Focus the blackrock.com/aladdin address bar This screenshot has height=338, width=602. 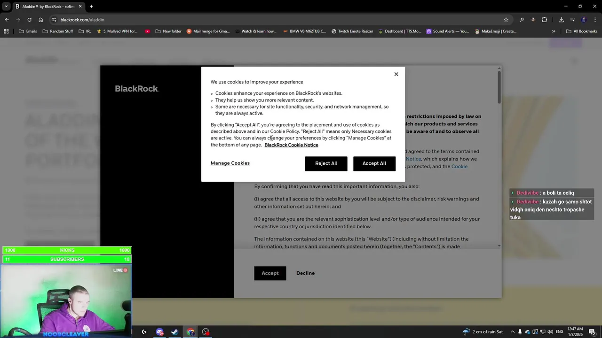tap(282, 20)
